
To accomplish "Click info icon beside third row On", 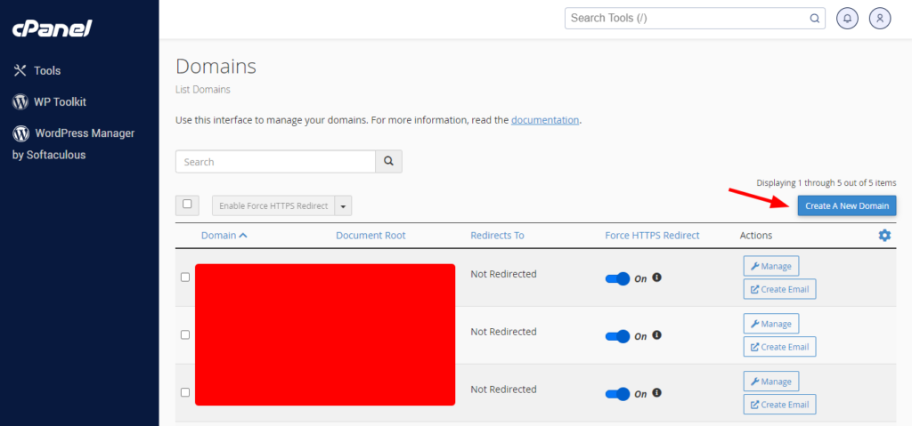I will click(x=657, y=392).
